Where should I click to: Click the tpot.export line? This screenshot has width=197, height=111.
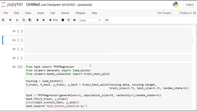[x=56, y=106]
